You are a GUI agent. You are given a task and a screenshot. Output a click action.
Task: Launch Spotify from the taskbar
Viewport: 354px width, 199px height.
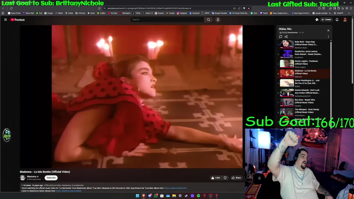point(198,196)
